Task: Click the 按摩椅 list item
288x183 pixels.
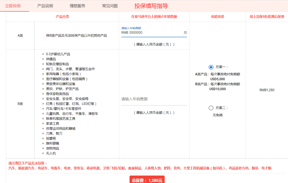Action: tap(51, 138)
